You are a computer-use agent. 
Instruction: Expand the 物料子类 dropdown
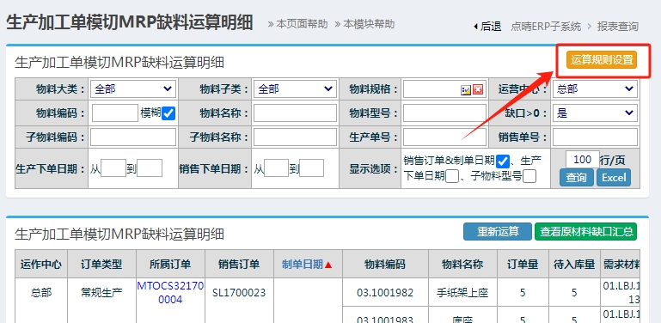click(x=295, y=89)
